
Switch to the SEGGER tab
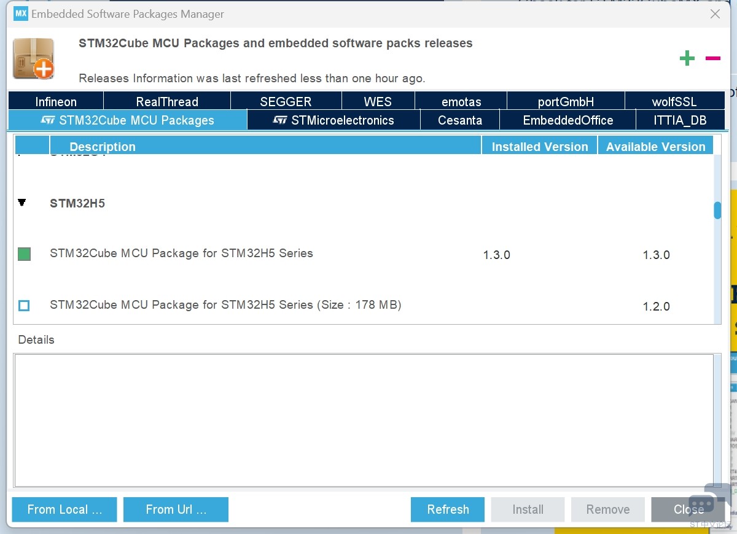[286, 101]
